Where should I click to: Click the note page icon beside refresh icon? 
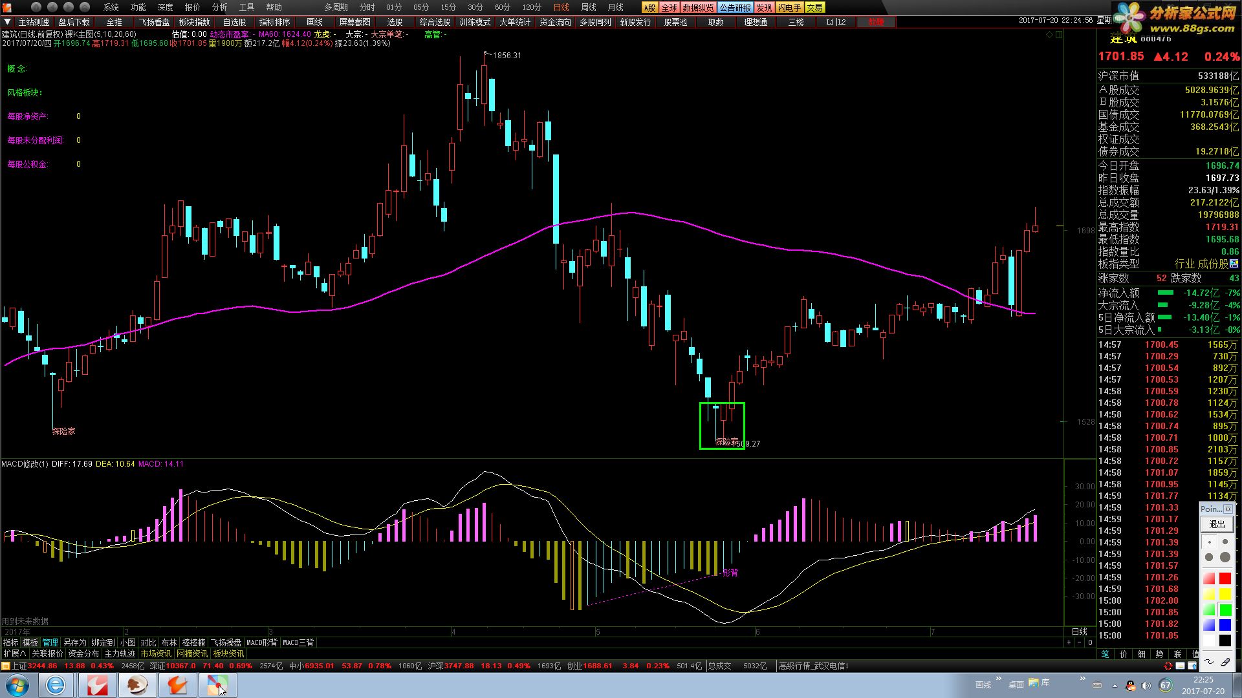tap(1180, 666)
